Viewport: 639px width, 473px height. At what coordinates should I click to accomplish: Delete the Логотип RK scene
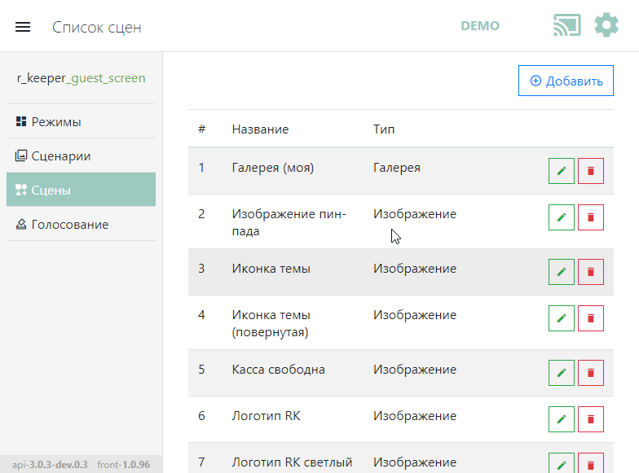(591, 419)
